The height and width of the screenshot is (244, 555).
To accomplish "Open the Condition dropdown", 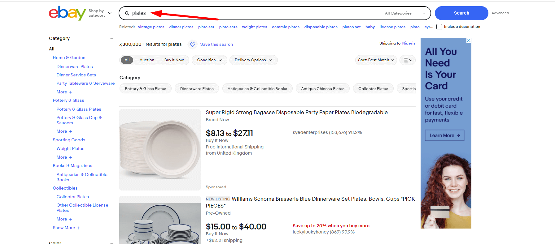I will click(209, 60).
